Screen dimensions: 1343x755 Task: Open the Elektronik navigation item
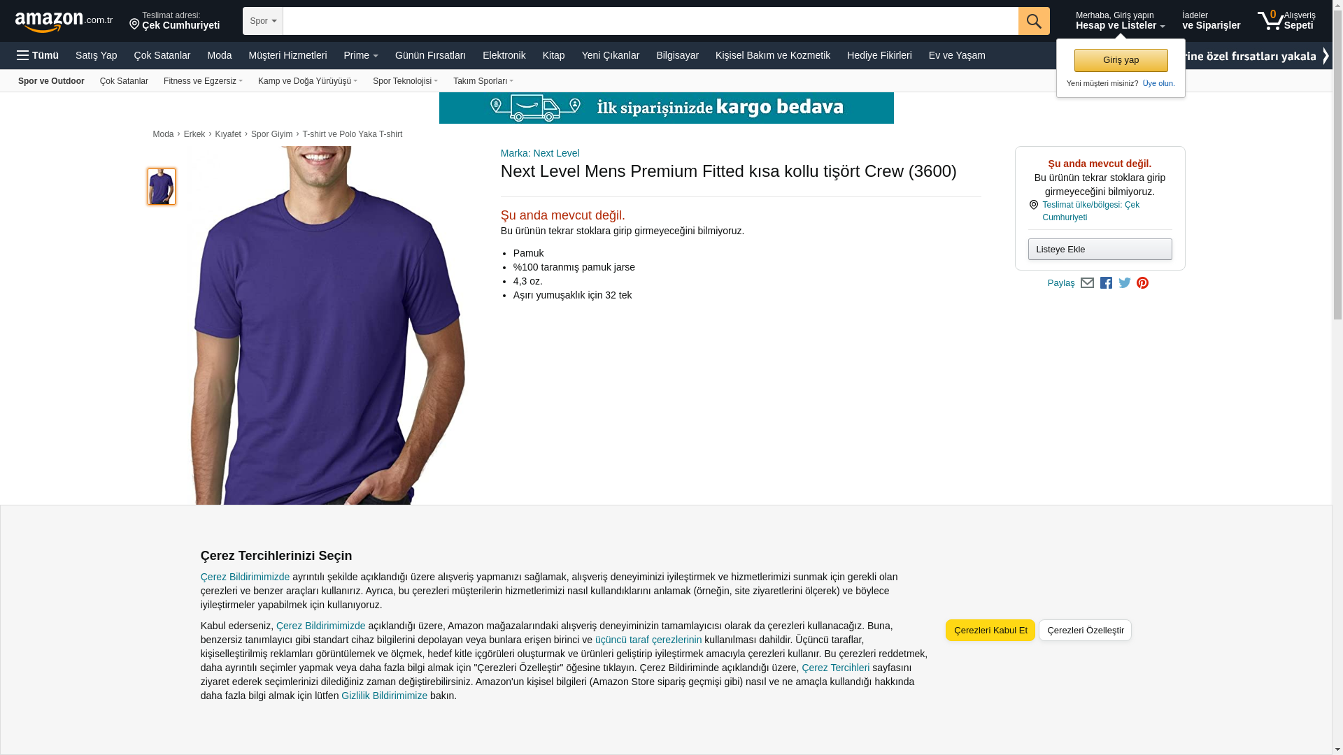click(504, 55)
